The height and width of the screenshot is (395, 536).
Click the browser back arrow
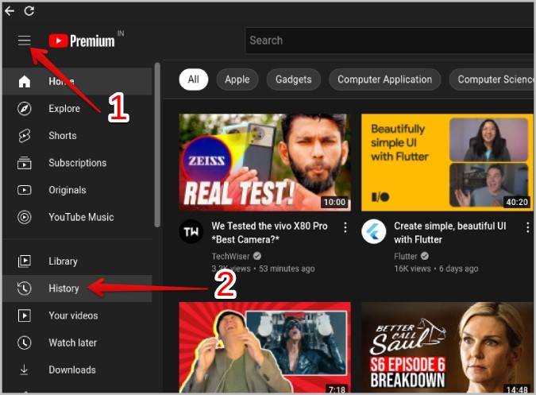(x=10, y=11)
